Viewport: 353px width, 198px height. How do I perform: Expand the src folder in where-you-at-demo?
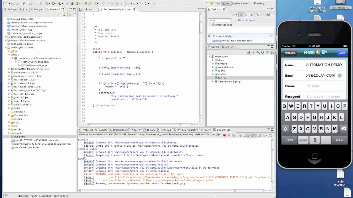pyautogui.click(x=9, y=51)
